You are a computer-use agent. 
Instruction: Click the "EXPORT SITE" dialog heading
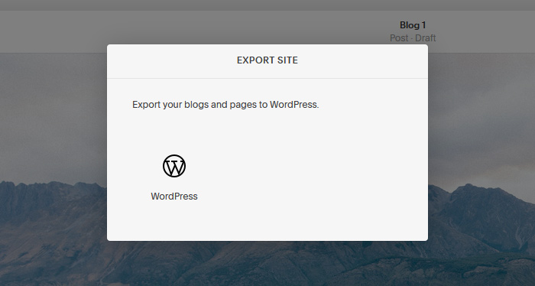(267, 60)
